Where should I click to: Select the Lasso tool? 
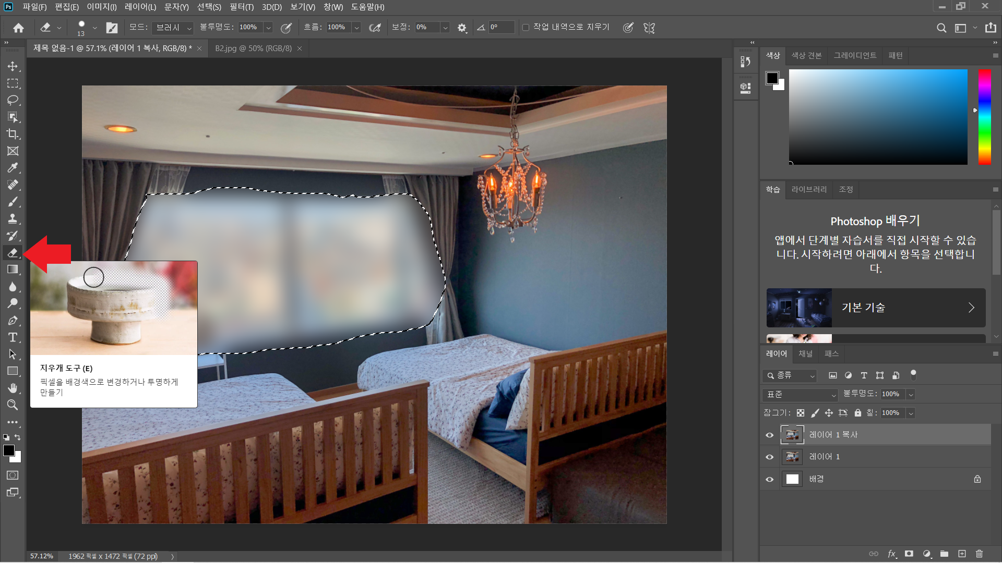(x=13, y=100)
